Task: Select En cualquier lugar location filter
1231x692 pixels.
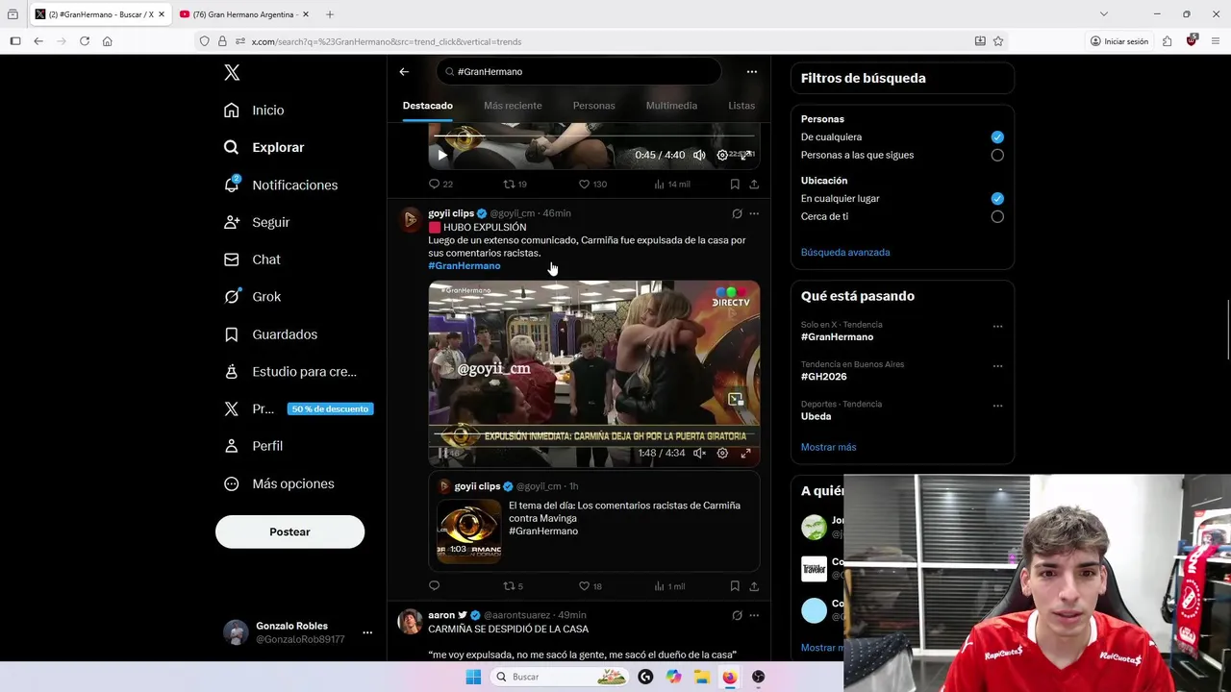Action: pos(997,199)
